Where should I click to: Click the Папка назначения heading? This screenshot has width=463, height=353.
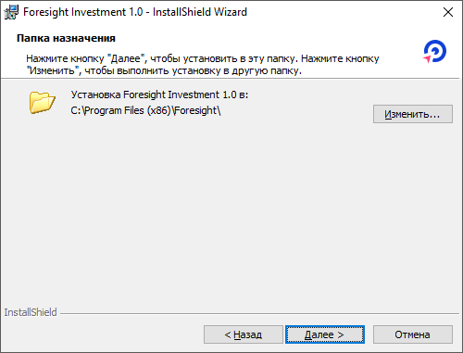(66, 38)
